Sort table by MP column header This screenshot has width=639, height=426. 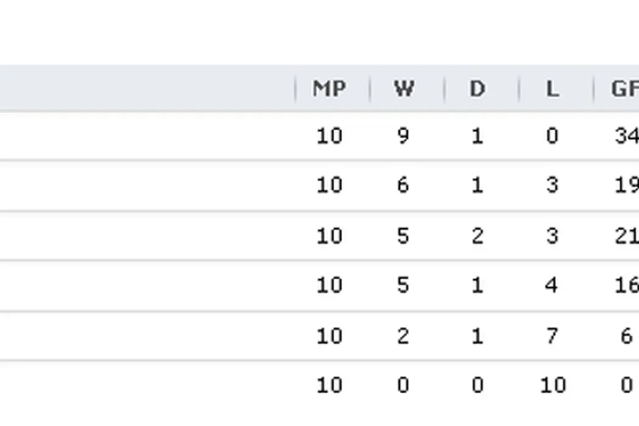click(329, 89)
